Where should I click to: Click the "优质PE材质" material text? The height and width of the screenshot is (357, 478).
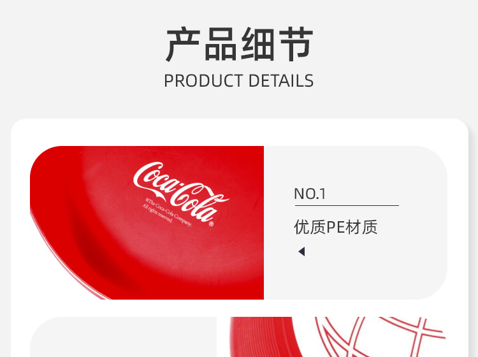336,227
